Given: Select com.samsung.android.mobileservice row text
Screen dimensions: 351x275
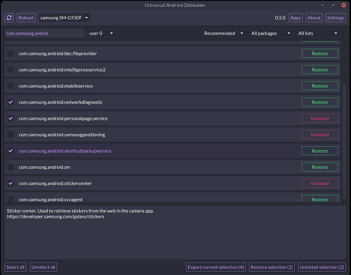Looking at the screenshot, I should [x=56, y=86].
